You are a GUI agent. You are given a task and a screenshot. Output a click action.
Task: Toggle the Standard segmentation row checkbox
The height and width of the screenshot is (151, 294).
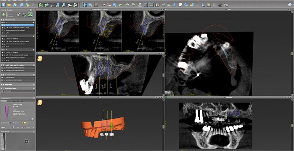[3, 91]
